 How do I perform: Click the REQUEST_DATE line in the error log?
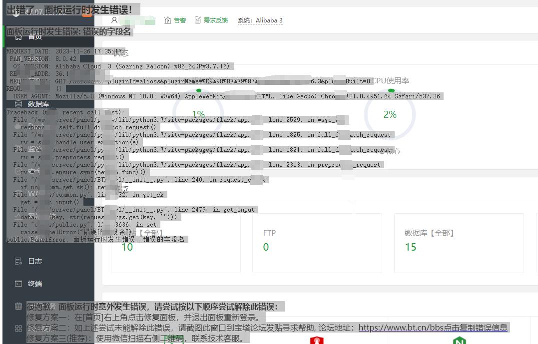65,51
